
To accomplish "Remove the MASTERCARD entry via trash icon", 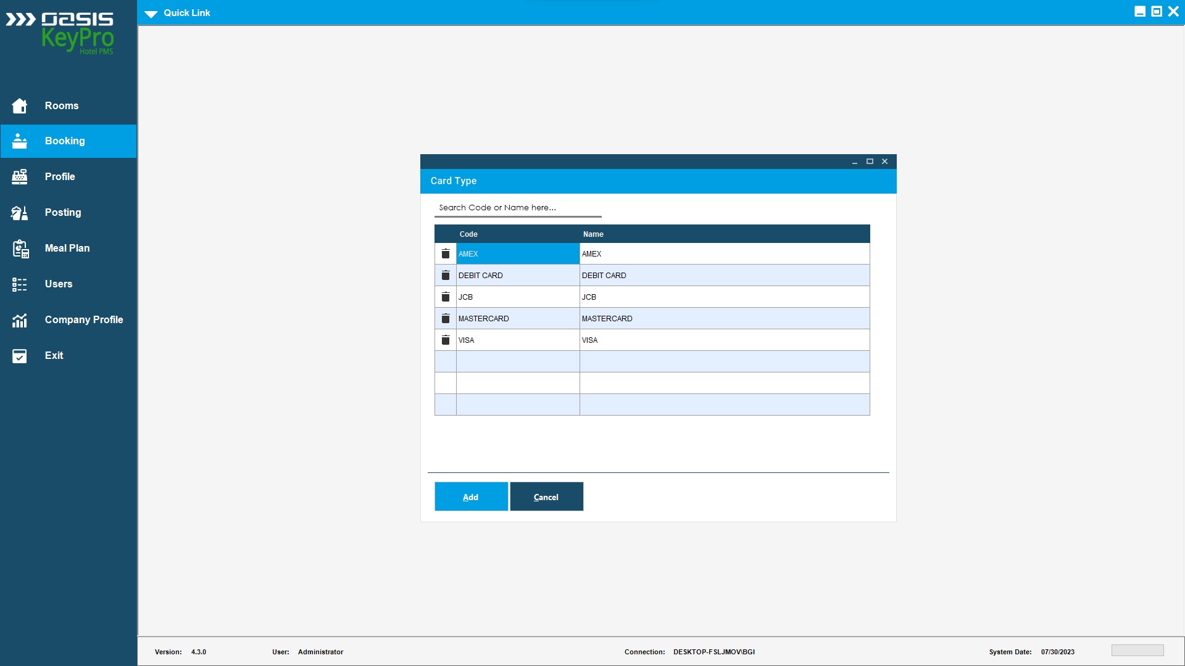I will 446,319.
